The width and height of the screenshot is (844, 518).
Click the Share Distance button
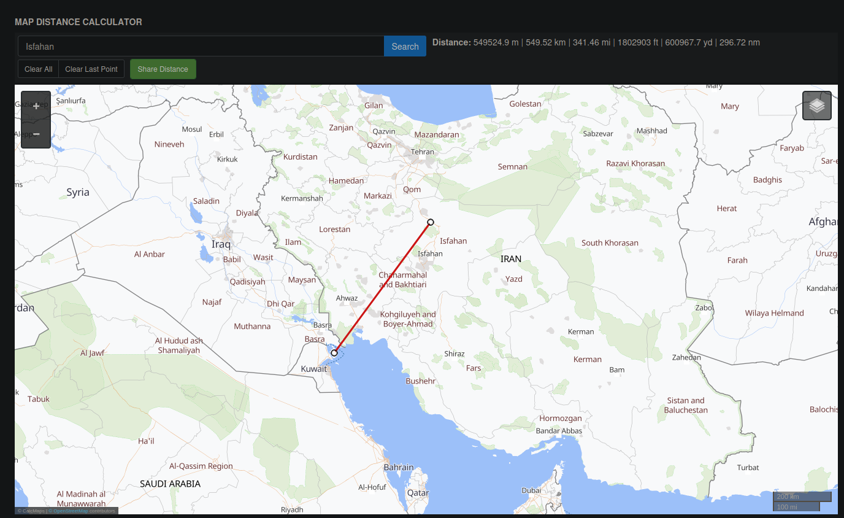pyautogui.click(x=163, y=69)
